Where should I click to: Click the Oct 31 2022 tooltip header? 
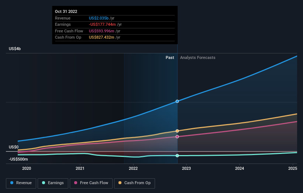[x=66, y=11]
